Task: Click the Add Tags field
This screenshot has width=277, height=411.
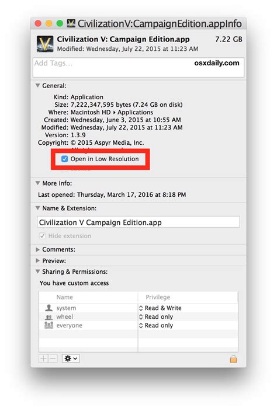Action: (138, 67)
